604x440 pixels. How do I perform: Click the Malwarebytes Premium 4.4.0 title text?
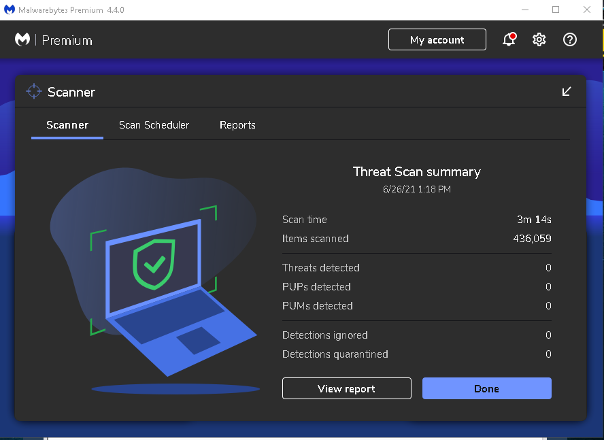(71, 10)
